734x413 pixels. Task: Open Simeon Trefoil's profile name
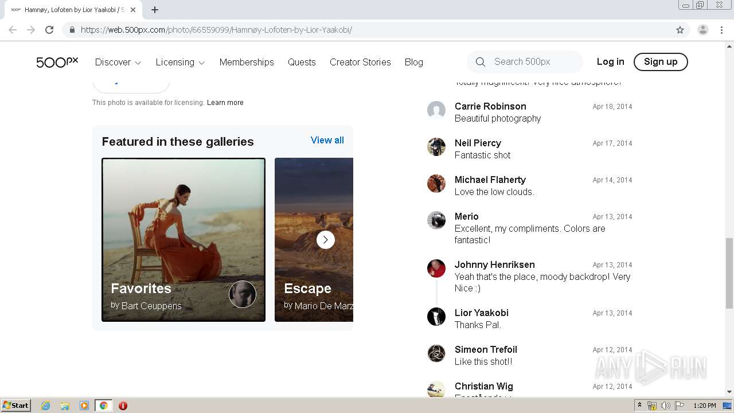[486, 349]
